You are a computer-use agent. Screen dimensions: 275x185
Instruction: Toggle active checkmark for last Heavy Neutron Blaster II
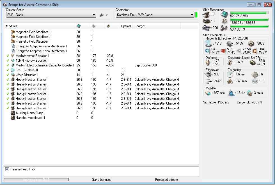8,108
